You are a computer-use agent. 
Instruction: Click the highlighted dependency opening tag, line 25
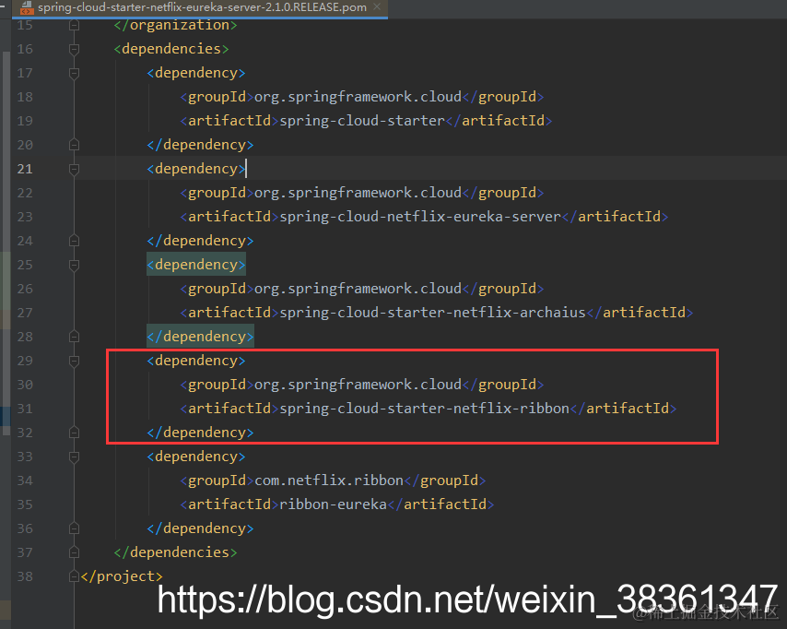[195, 265]
